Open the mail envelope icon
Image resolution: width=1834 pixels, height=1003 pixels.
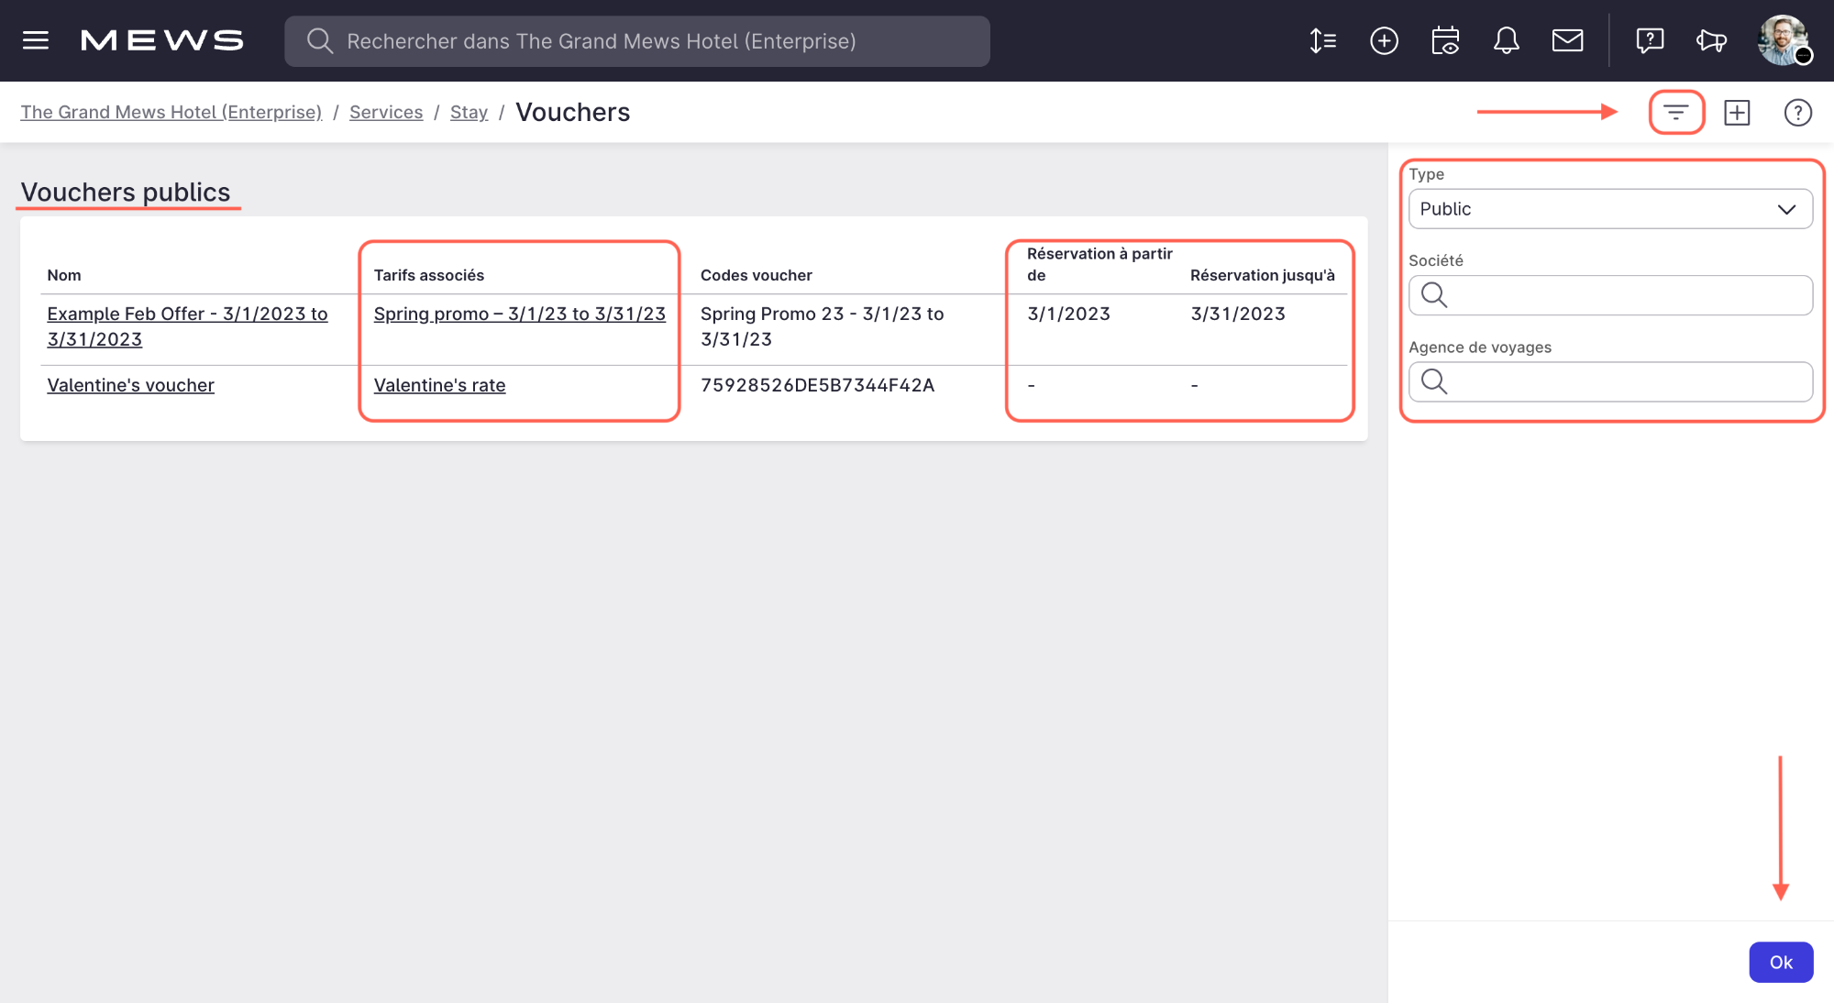[1567, 40]
